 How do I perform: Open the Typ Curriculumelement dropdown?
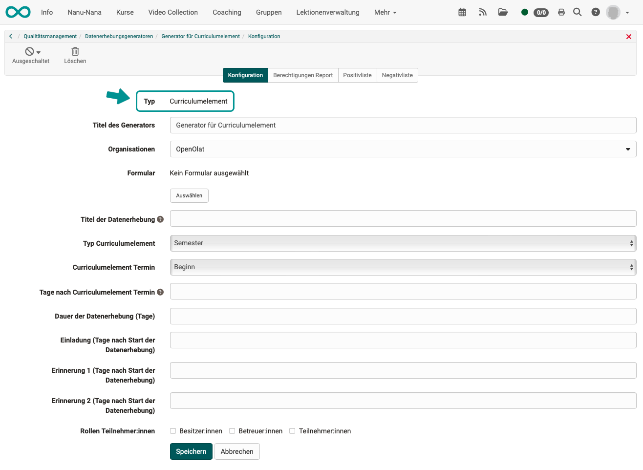tap(402, 243)
